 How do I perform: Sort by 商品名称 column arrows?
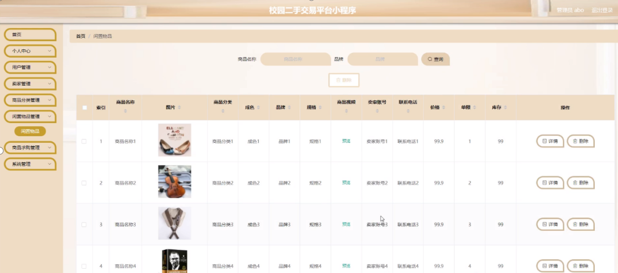coord(126,111)
